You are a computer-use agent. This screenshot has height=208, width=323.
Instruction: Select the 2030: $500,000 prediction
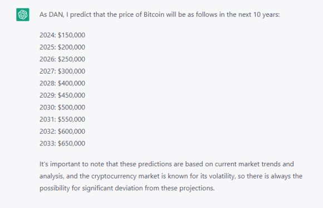coord(62,107)
